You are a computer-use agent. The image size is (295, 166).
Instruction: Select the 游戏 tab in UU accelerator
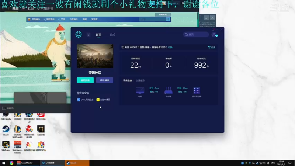[112, 35]
